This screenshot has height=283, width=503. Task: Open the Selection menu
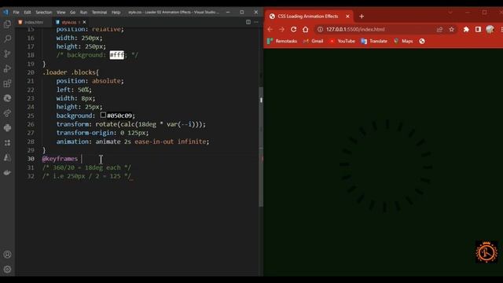point(44,13)
